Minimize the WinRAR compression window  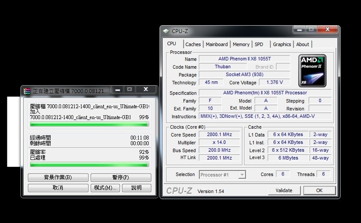[x=118, y=90]
